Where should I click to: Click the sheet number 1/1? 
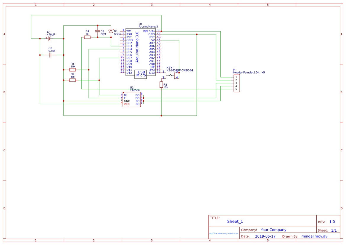click(x=334, y=230)
